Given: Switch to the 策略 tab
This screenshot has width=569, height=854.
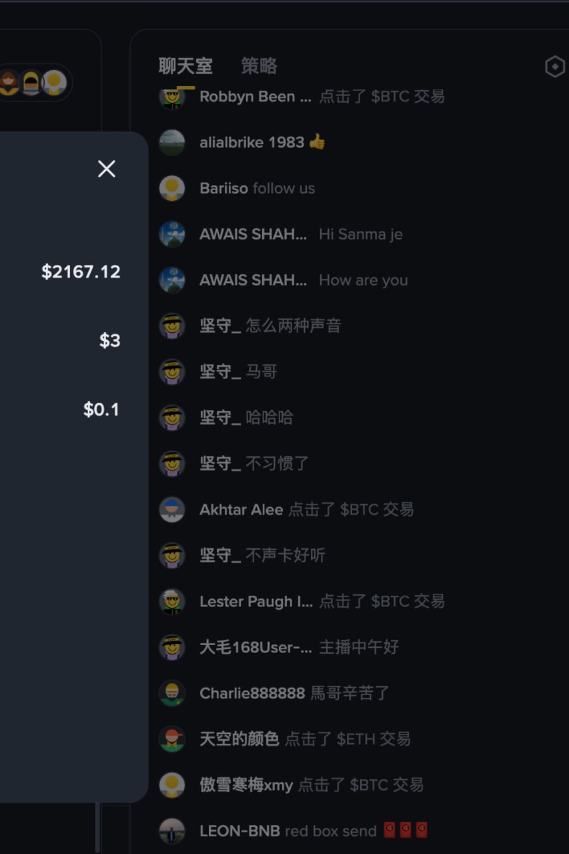Looking at the screenshot, I should [259, 66].
